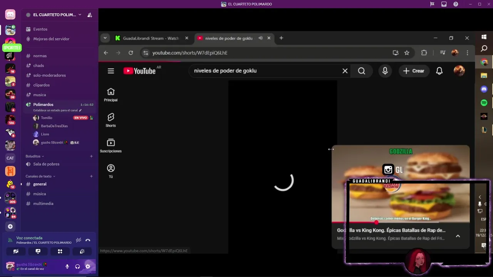Open Discord user settings gear
The width and height of the screenshot is (493, 277).
pos(88,266)
